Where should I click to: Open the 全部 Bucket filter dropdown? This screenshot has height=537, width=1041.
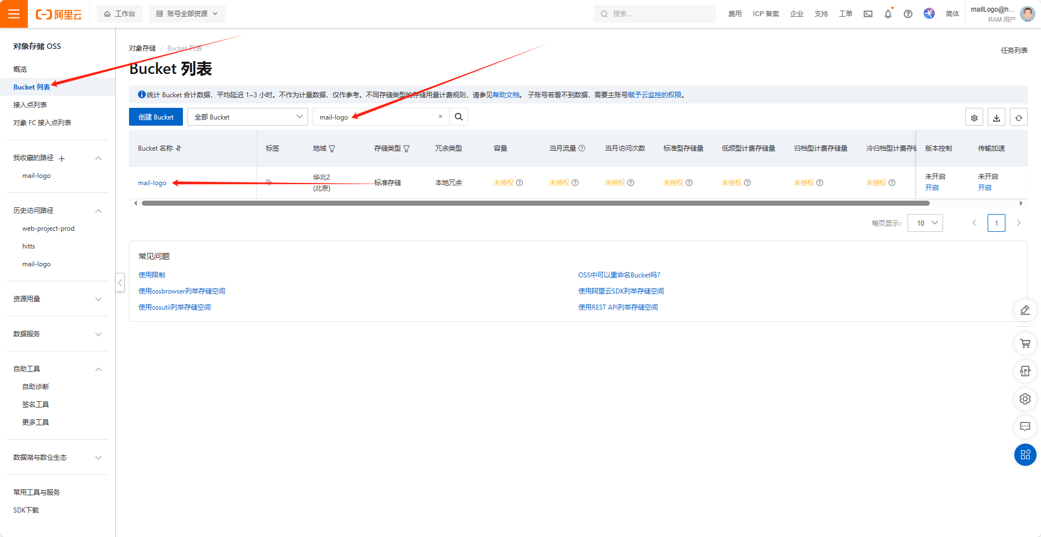pyautogui.click(x=247, y=117)
